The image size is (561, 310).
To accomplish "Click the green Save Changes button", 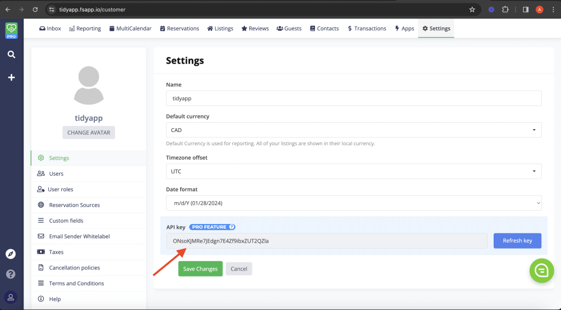I will tap(201, 269).
